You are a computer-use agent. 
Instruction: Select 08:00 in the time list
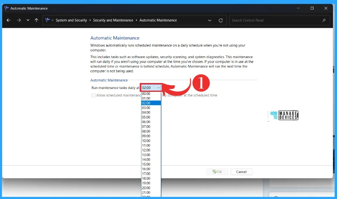(x=151, y=131)
